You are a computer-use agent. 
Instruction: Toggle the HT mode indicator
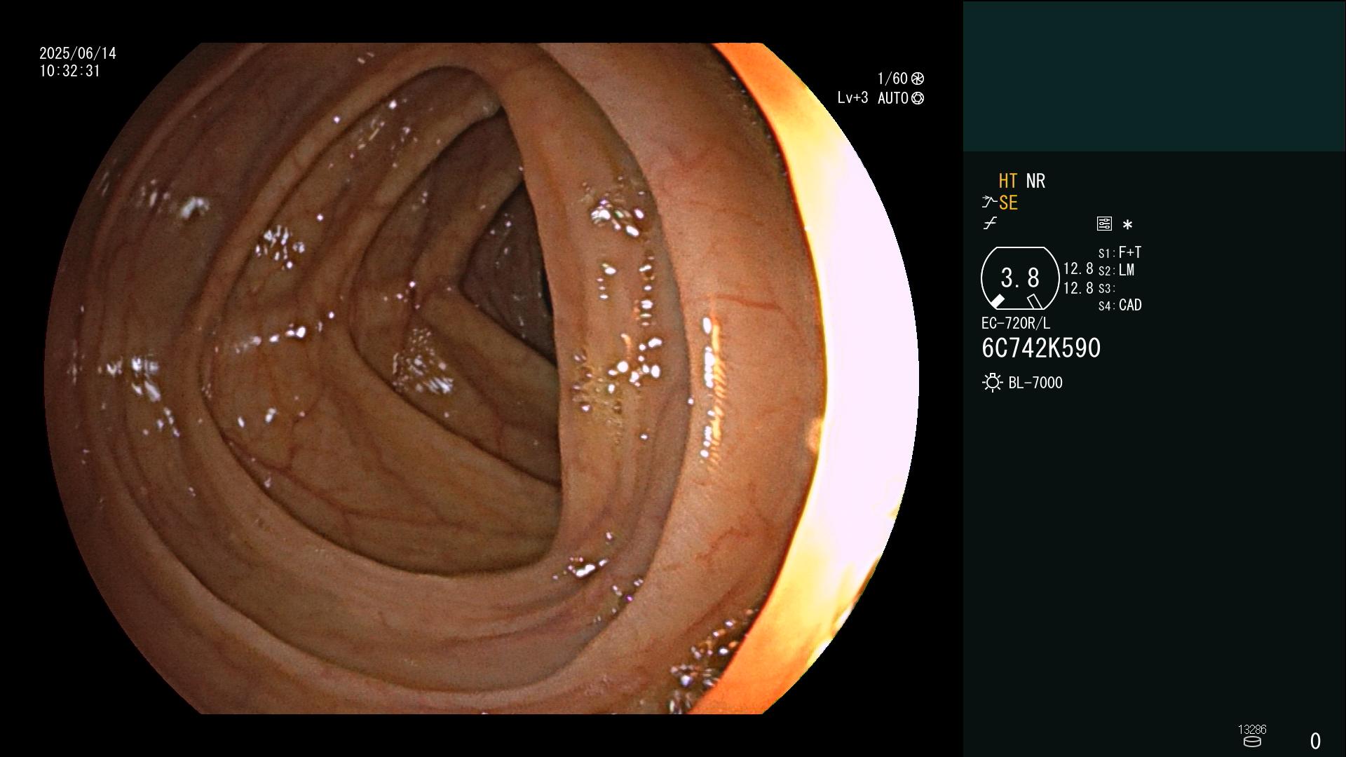pyautogui.click(x=1008, y=182)
